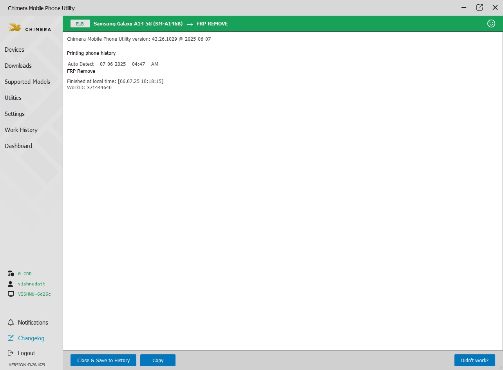Select the 0 CRD credits text
The width and height of the screenshot is (503, 370).
point(25,274)
